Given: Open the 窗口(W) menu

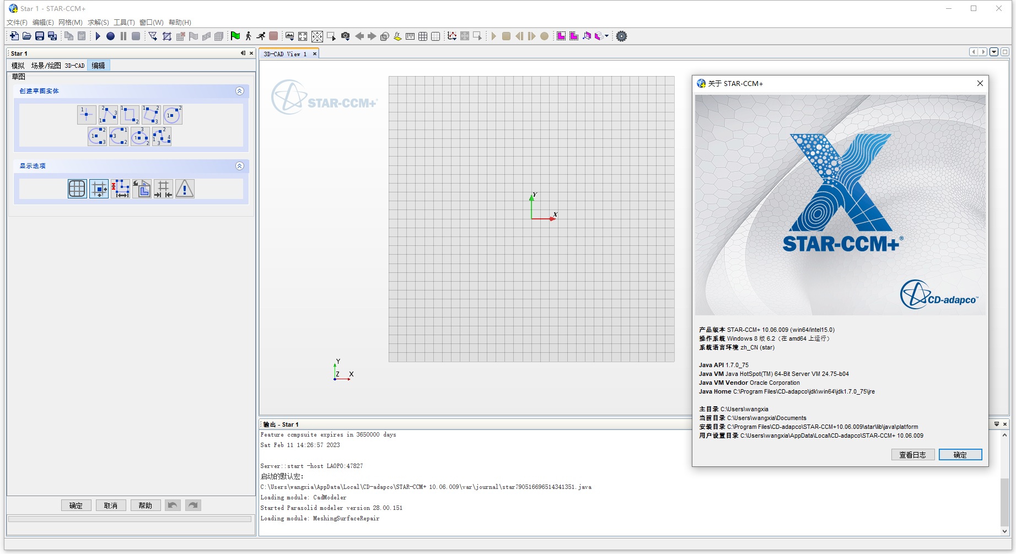Looking at the screenshot, I should (152, 23).
